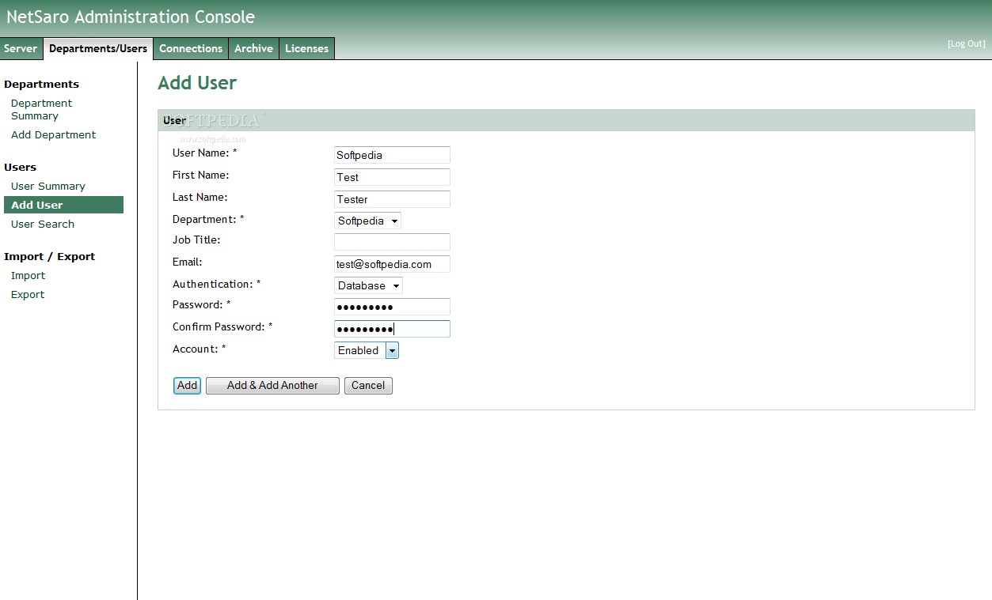The width and height of the screenshot is (992, 600).
Task: Click the Departments sidebar heading
Action: pyautogui.click(x=41, y=84)
